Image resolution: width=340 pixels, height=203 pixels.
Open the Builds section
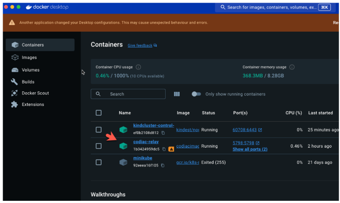28,82
